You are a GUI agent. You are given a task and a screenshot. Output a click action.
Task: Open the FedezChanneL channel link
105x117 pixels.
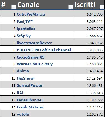tap(30, 100)
